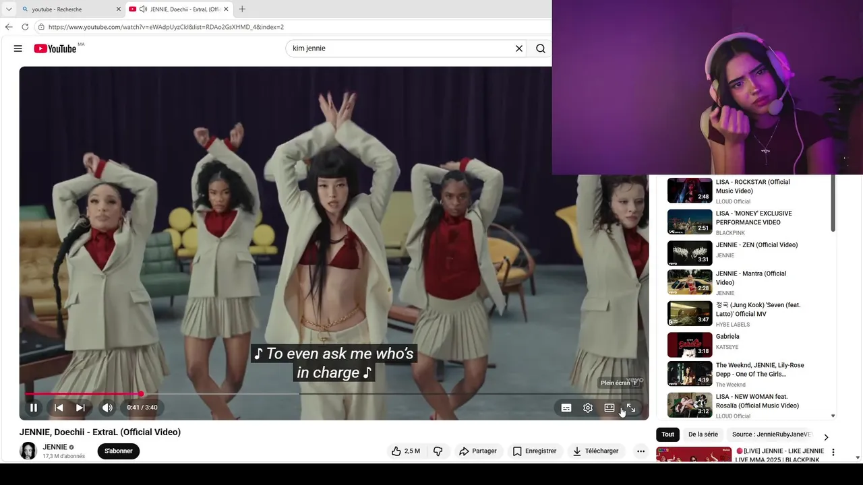Screen dimensions: 863x485
Task: Skip to next video in playlist
Action: (x=80, y=408)
